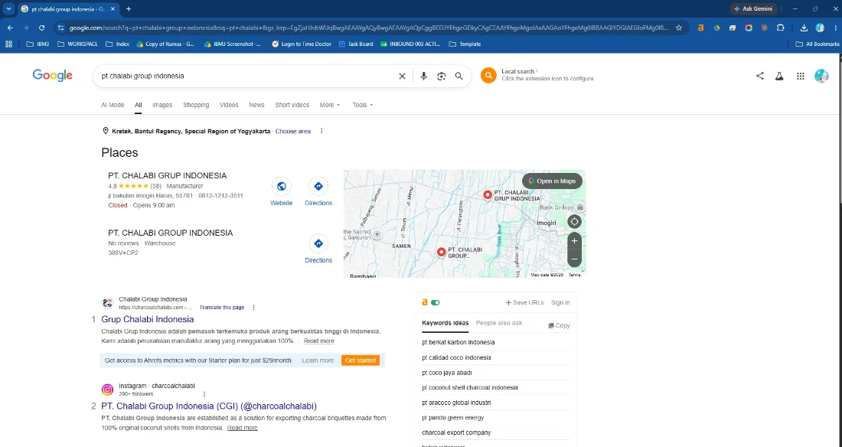This screenshot has width=842, height=447.
Task: Switch to the News tab
Action: coord(256,106)
